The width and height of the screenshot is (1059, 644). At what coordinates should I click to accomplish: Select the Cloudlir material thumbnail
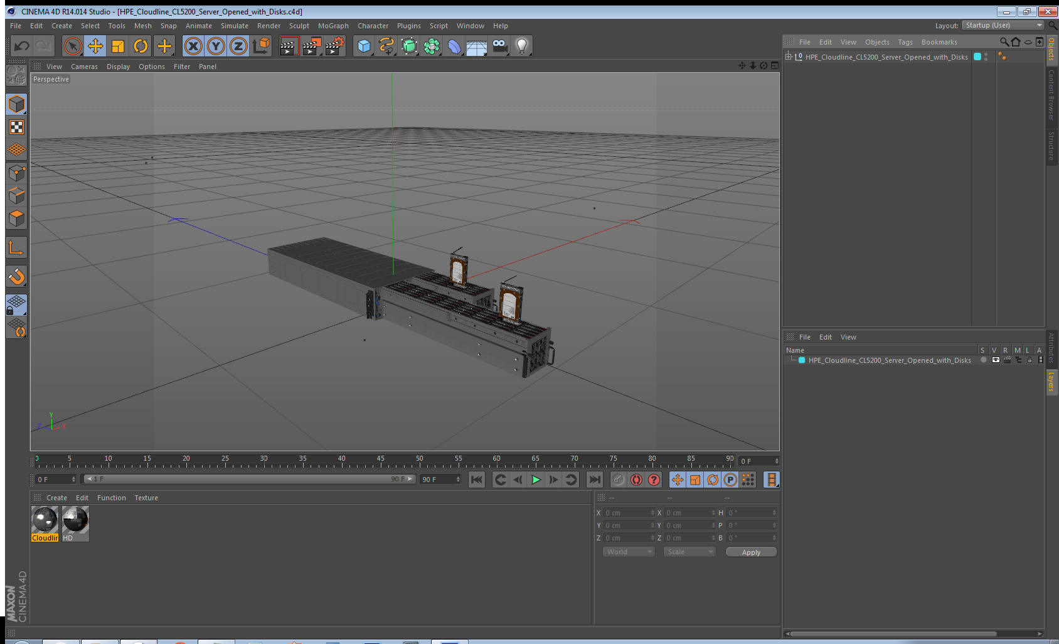point(45,523)
